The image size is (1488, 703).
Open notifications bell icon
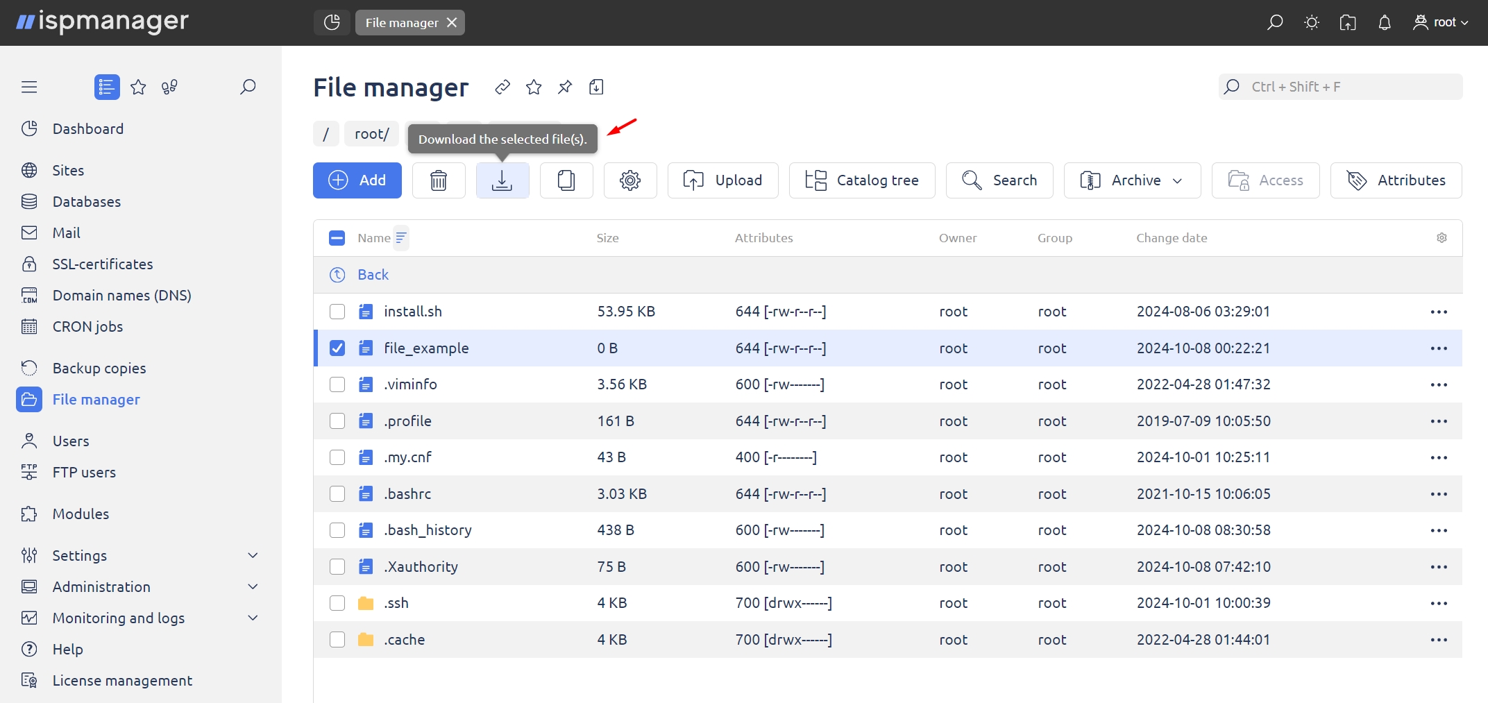coord(1385,22)
